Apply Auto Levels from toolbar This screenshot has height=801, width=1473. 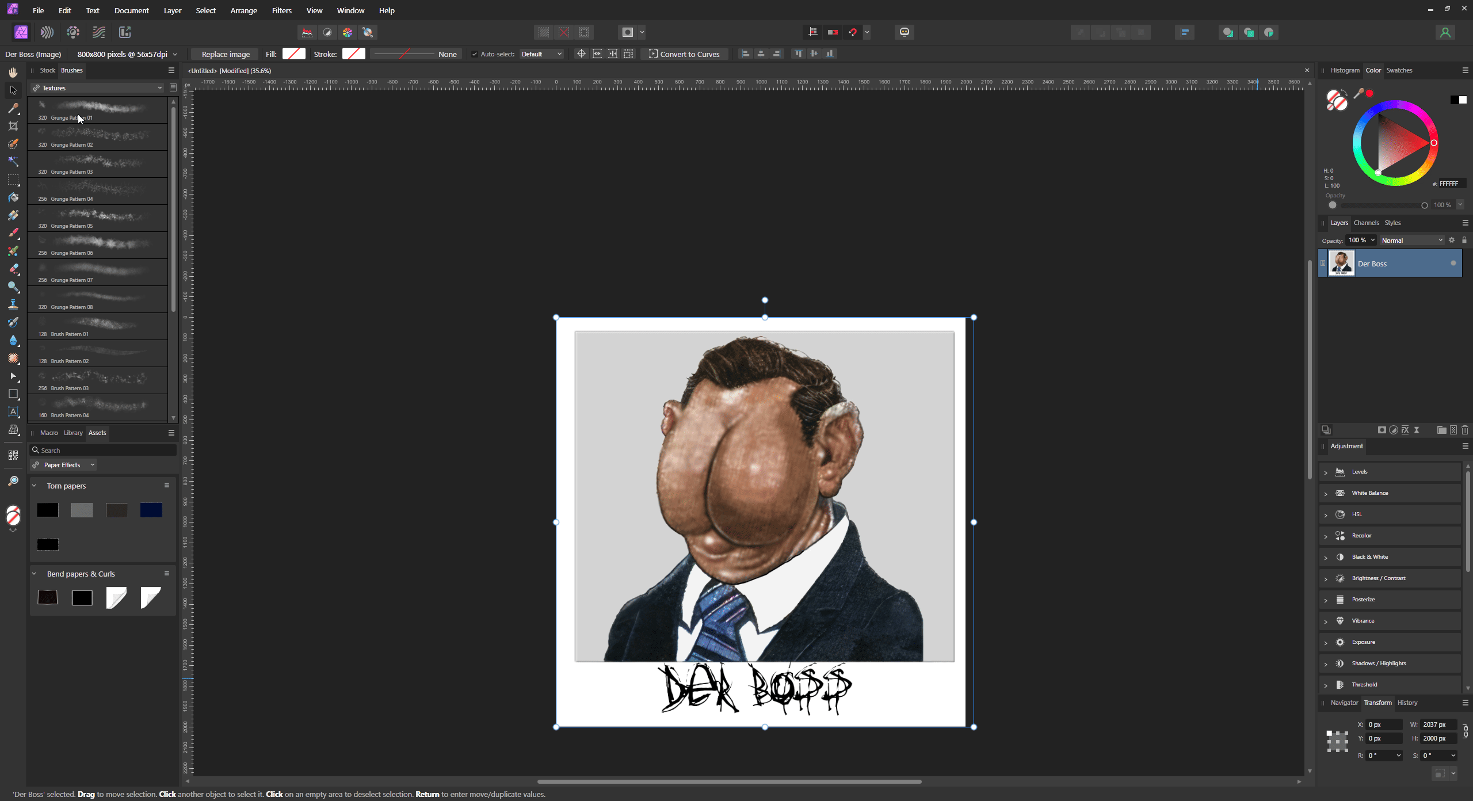point(307,32)
